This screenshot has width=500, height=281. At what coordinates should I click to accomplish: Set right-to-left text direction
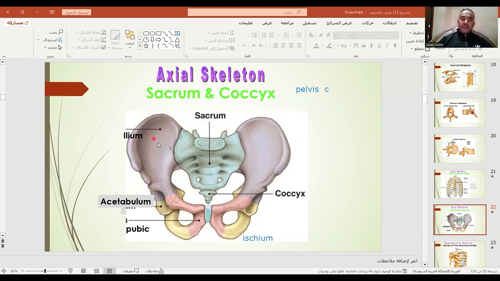click(261, 46)
